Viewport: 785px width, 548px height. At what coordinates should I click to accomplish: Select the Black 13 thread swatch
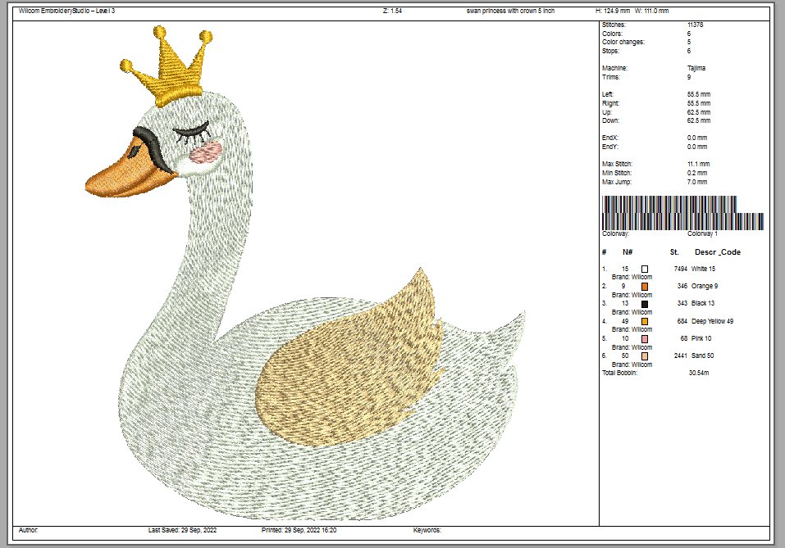(x=645, y=304)
